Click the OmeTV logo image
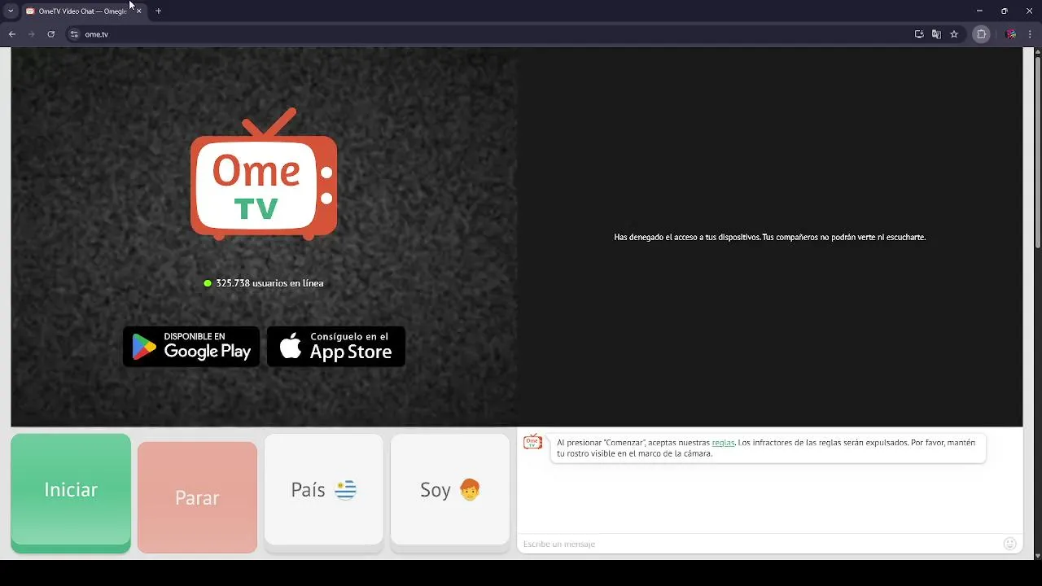 (264, 174)
